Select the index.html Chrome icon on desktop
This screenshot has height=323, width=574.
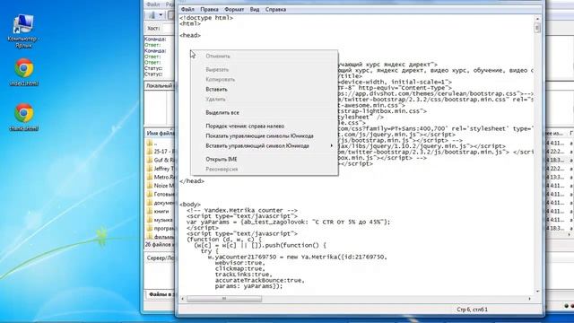[x=24, y=73]
